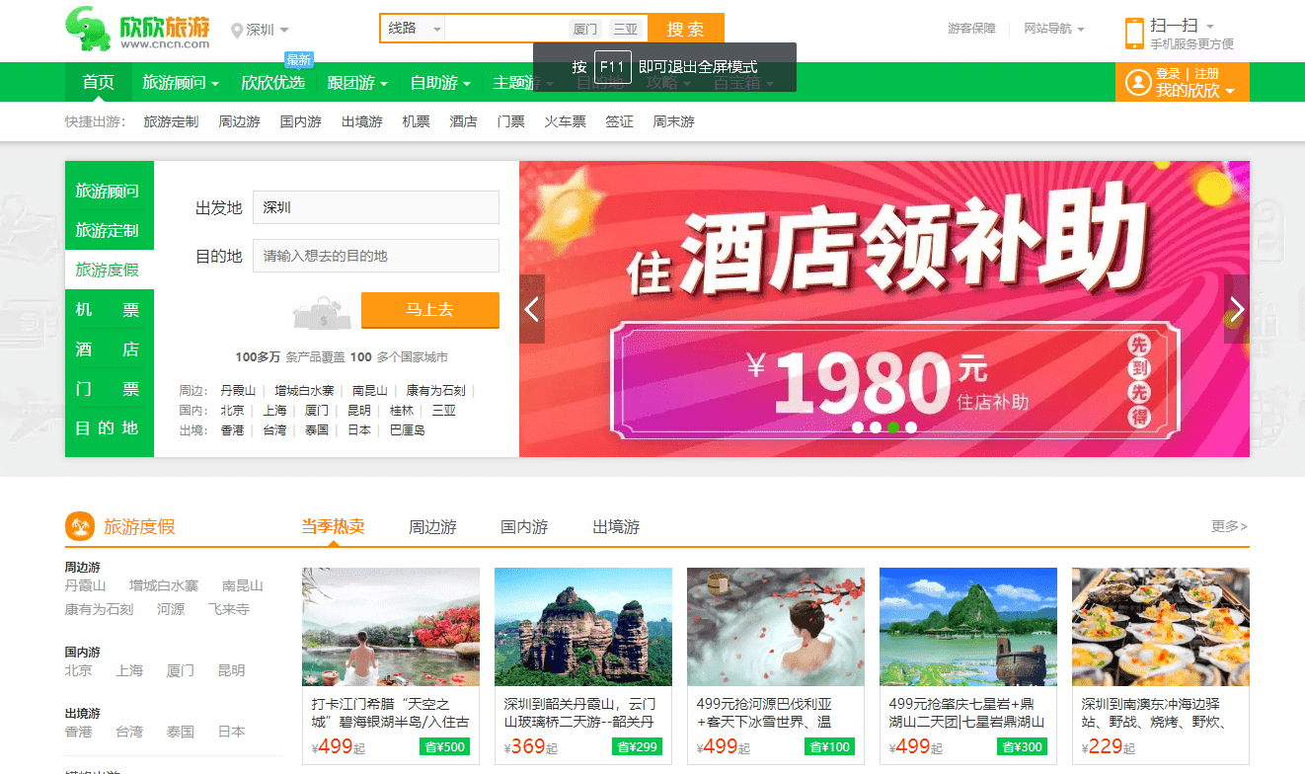Click 旅游定制 in the quick links bar
Image resolution: width=1305 pixels, height=774 pixels.
(171, 121)
